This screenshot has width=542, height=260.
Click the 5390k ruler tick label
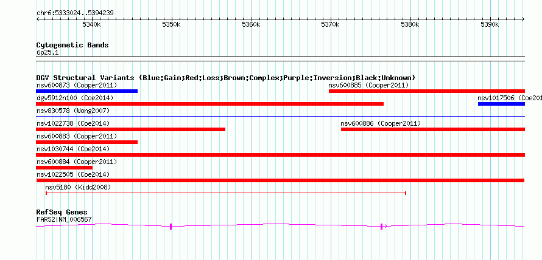[490, 25]
